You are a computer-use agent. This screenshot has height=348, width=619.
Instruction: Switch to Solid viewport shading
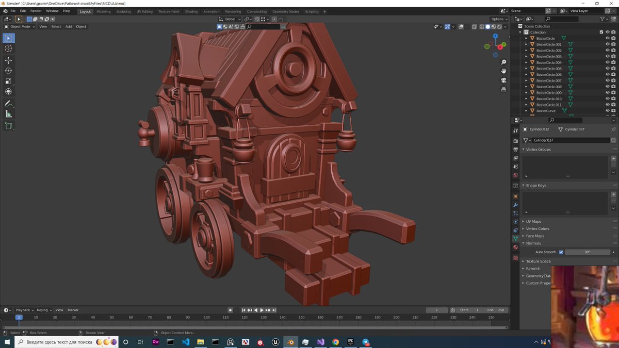487,26
